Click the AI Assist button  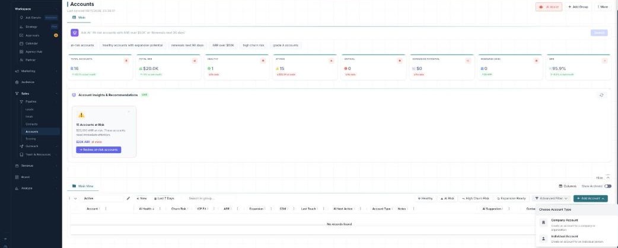click(549, 7)
